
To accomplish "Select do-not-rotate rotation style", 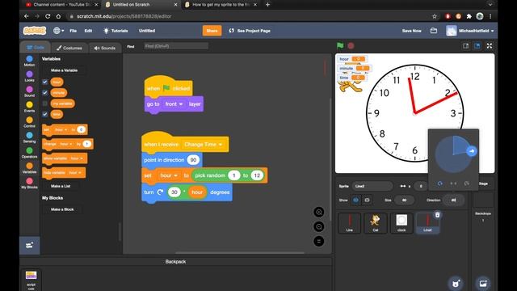I will coord(467,183).
